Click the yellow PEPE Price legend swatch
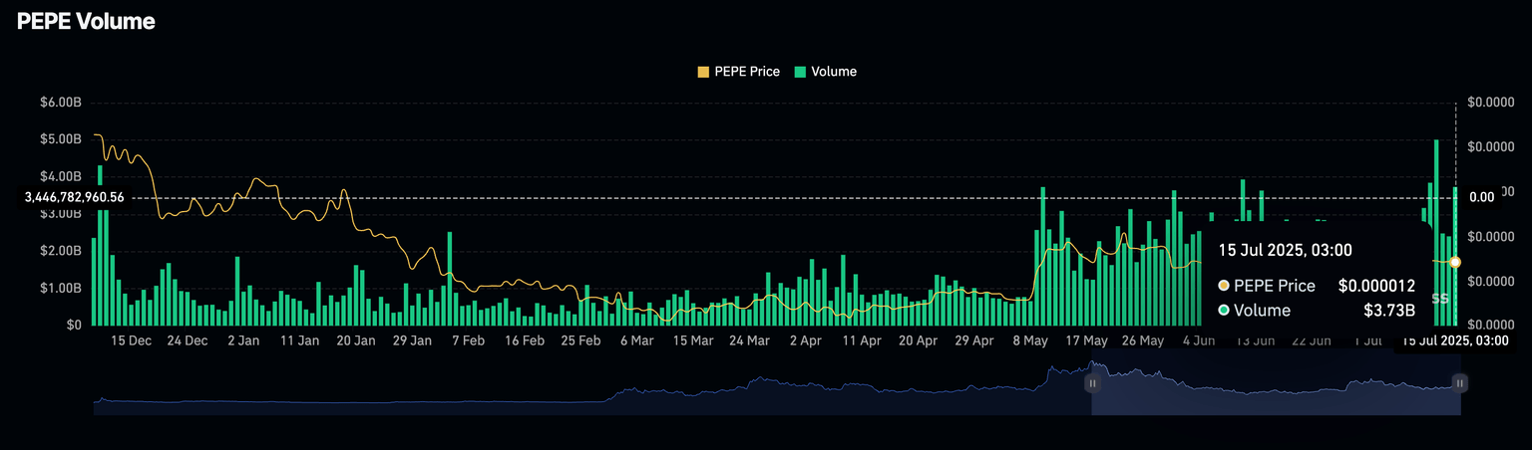This screenshot has height=450, width=1532. pyautogui.click(x=703, y=72)
